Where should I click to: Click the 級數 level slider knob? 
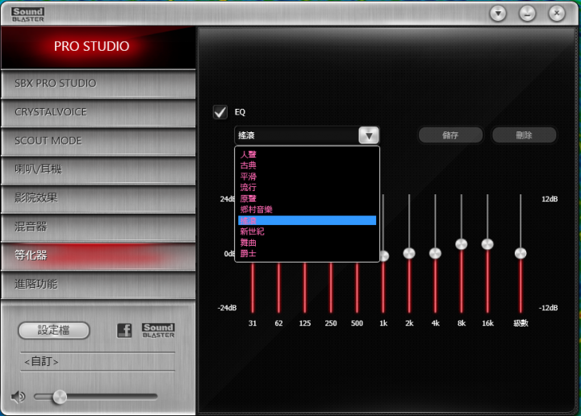coord(520,253)
